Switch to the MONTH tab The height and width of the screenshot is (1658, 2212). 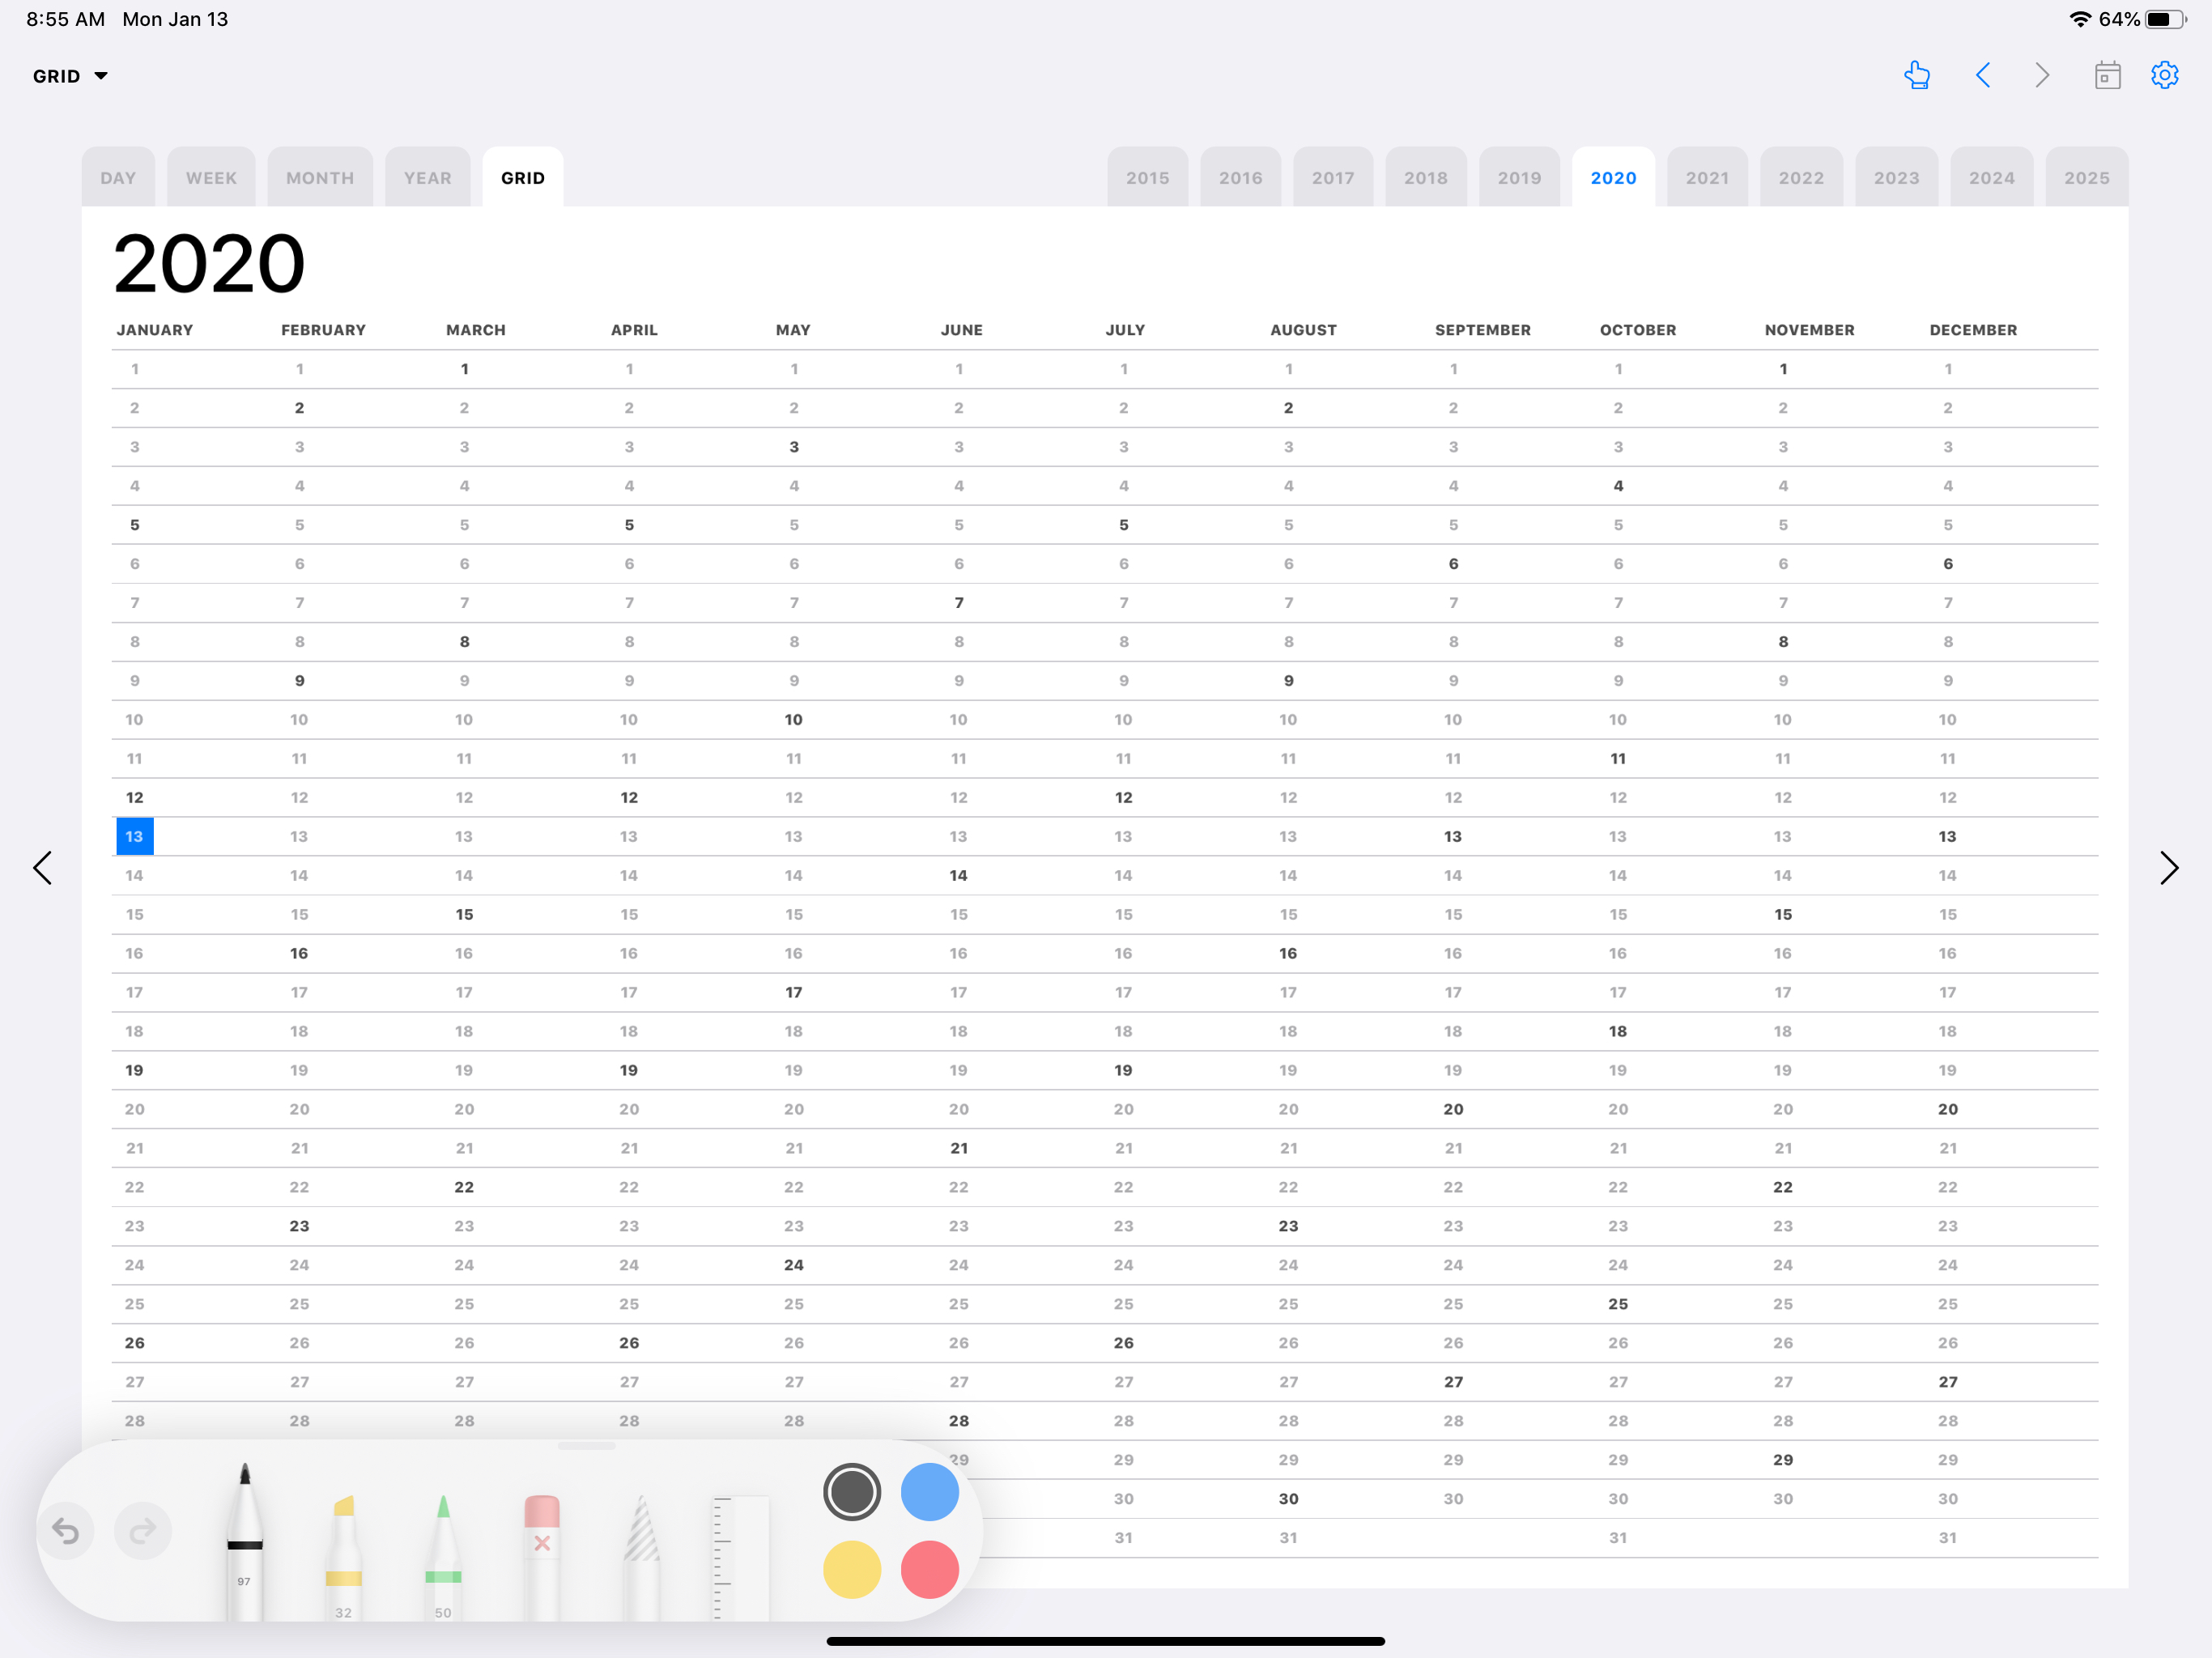pyautogui.click(x=320, y=177)
